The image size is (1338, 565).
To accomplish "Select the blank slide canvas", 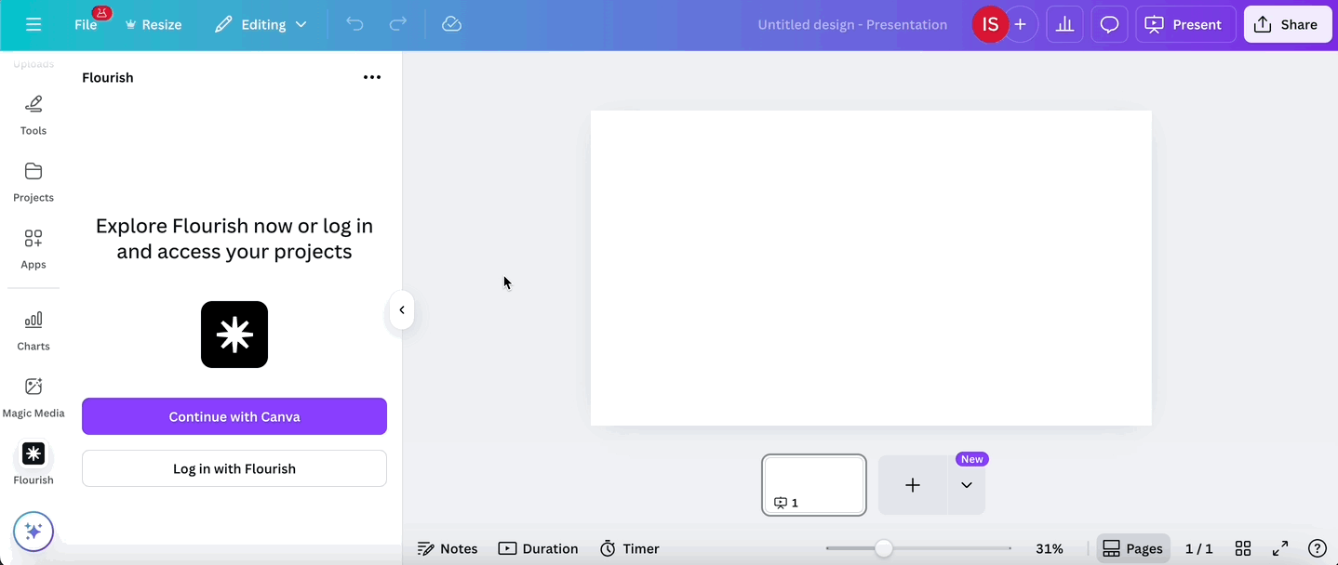I will tap(871, 268).
